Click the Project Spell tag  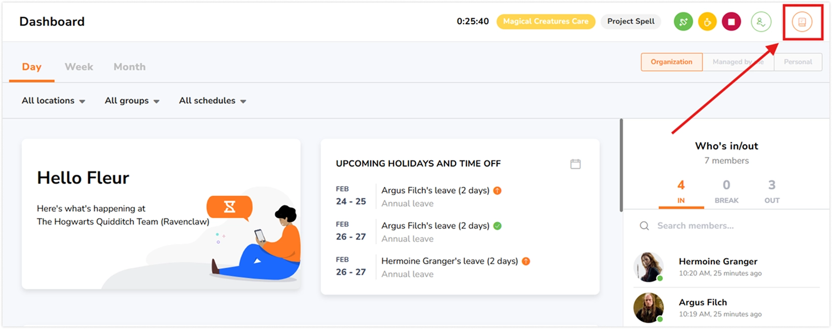(630, 22)
